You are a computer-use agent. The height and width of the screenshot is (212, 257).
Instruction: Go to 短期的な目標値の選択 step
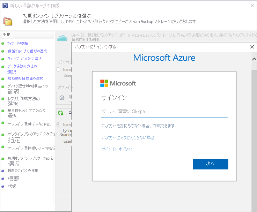[x=25, y=78]
